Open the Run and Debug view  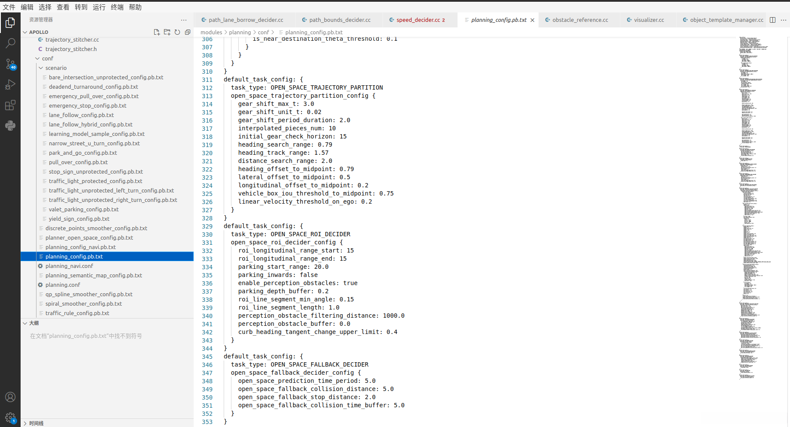10,84
